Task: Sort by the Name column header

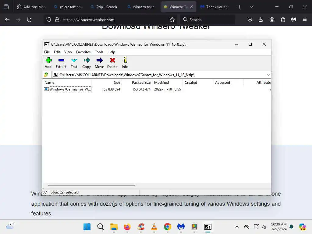Action: [67, 82]
